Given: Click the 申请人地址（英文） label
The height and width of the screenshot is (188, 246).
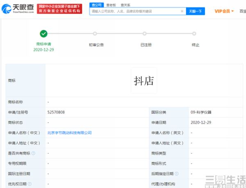Looking at the screenshot, I should coord(167,143).
